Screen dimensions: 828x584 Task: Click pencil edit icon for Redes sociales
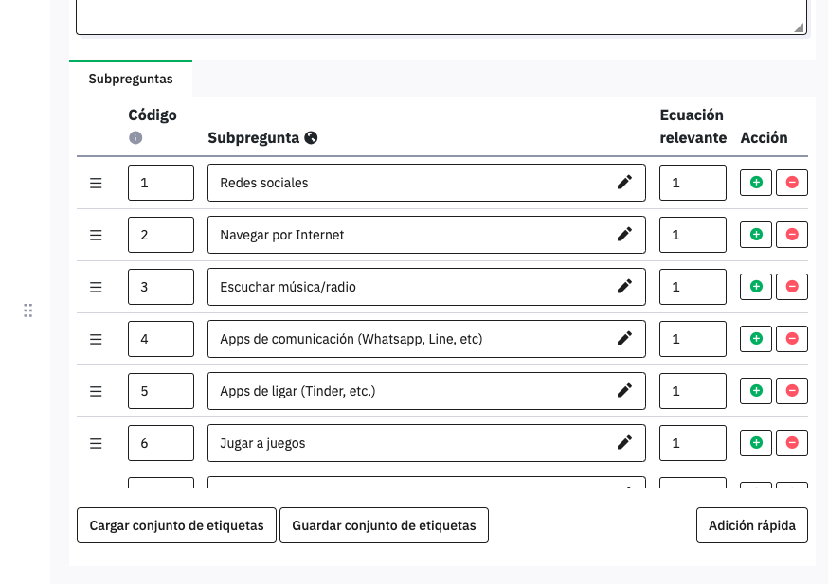(x=624, y=183)
